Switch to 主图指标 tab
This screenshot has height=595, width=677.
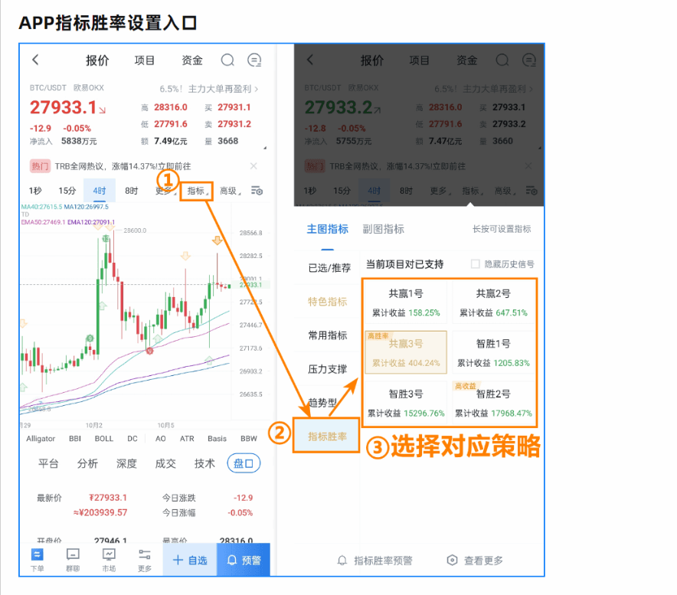pos(327,229)
